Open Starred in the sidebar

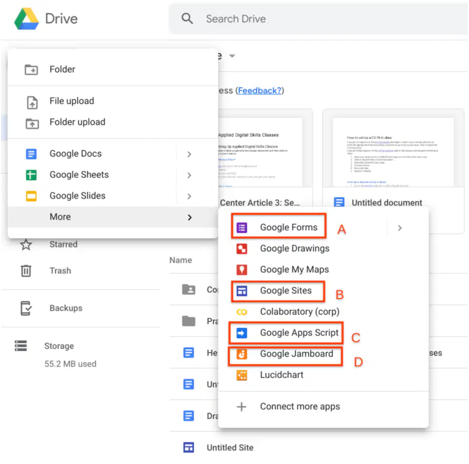click(63, 244)
